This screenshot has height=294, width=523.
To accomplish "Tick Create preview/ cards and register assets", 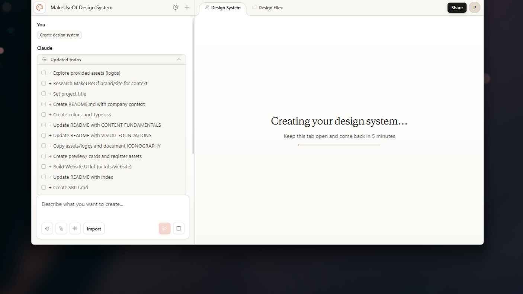I will coord(44,156).
